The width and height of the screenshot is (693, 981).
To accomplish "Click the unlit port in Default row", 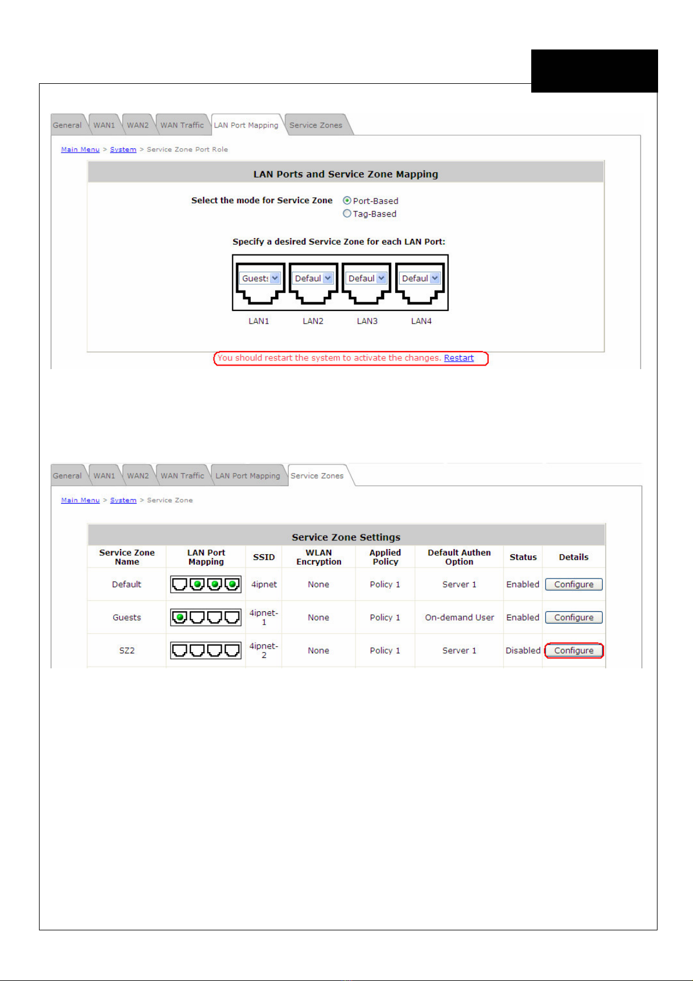I will tap(180, 584).
